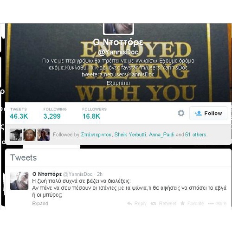Open the Anna_Paidi follower link

click(161, 135)
